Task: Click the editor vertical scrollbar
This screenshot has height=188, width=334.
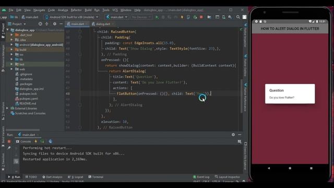Action: (x=242, y=96)
